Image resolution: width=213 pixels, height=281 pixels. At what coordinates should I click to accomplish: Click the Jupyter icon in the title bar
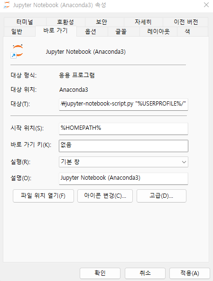[7, 5]
